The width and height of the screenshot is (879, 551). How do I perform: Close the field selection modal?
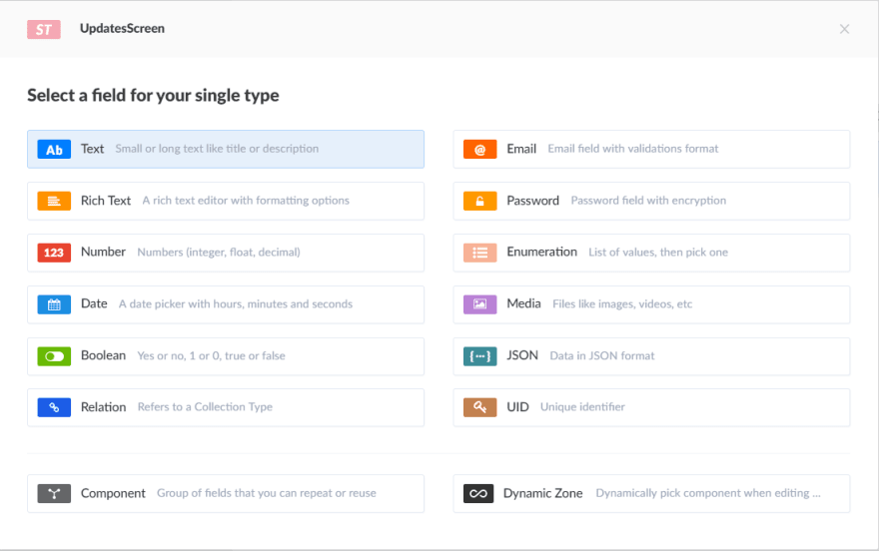(844, 29)
